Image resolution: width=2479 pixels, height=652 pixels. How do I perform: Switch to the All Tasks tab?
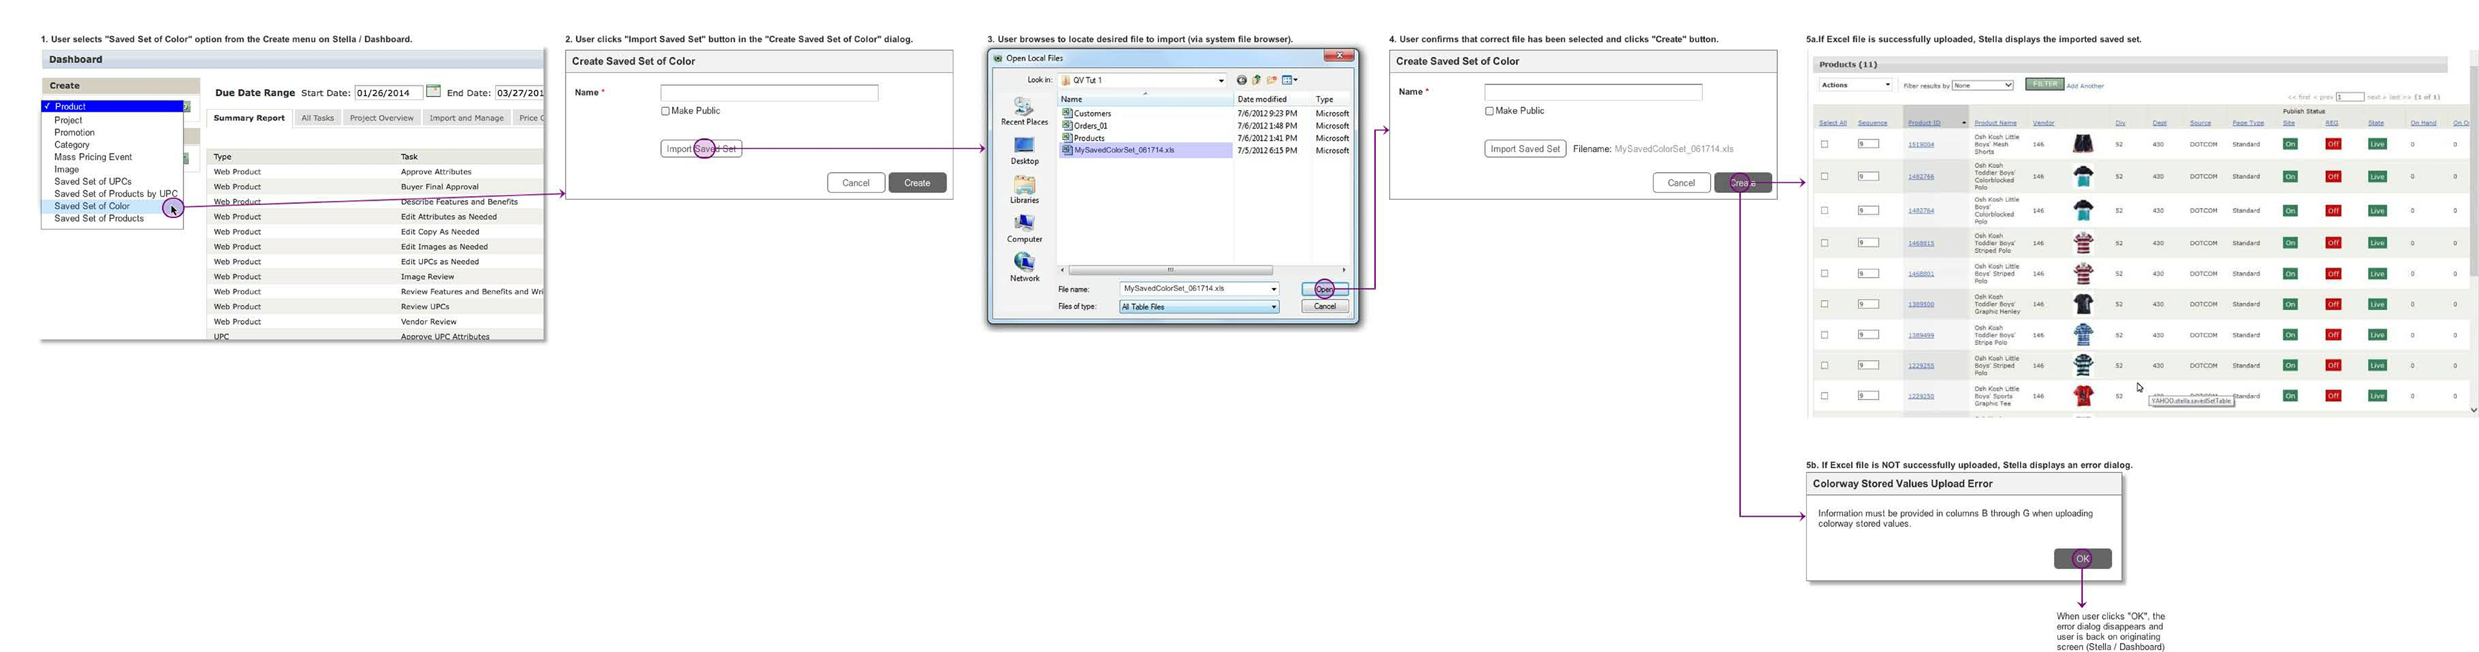[318, 118]
